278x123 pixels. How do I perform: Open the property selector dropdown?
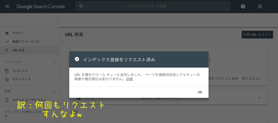[56, 20]
